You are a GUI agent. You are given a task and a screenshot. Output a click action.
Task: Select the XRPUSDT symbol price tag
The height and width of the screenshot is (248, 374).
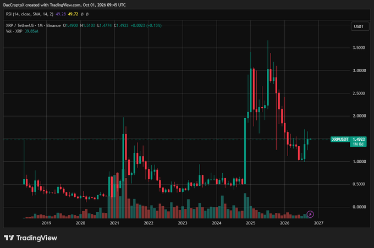[340, 139]
